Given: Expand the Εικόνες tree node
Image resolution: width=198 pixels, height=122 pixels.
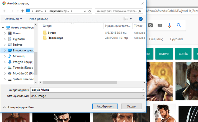Looking at the screenshot, I should pos(5,45).
